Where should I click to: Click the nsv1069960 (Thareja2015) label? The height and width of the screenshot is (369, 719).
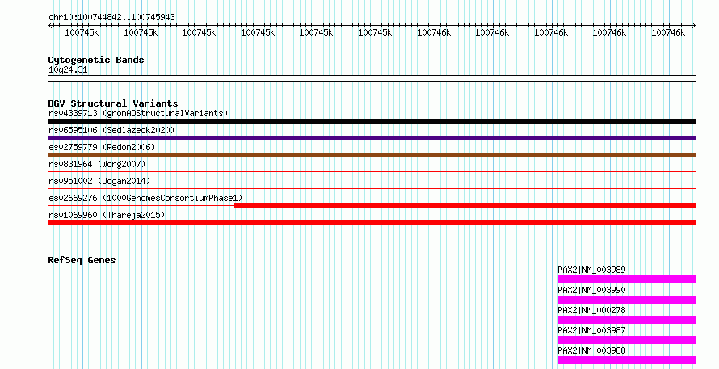coord(107,215)
